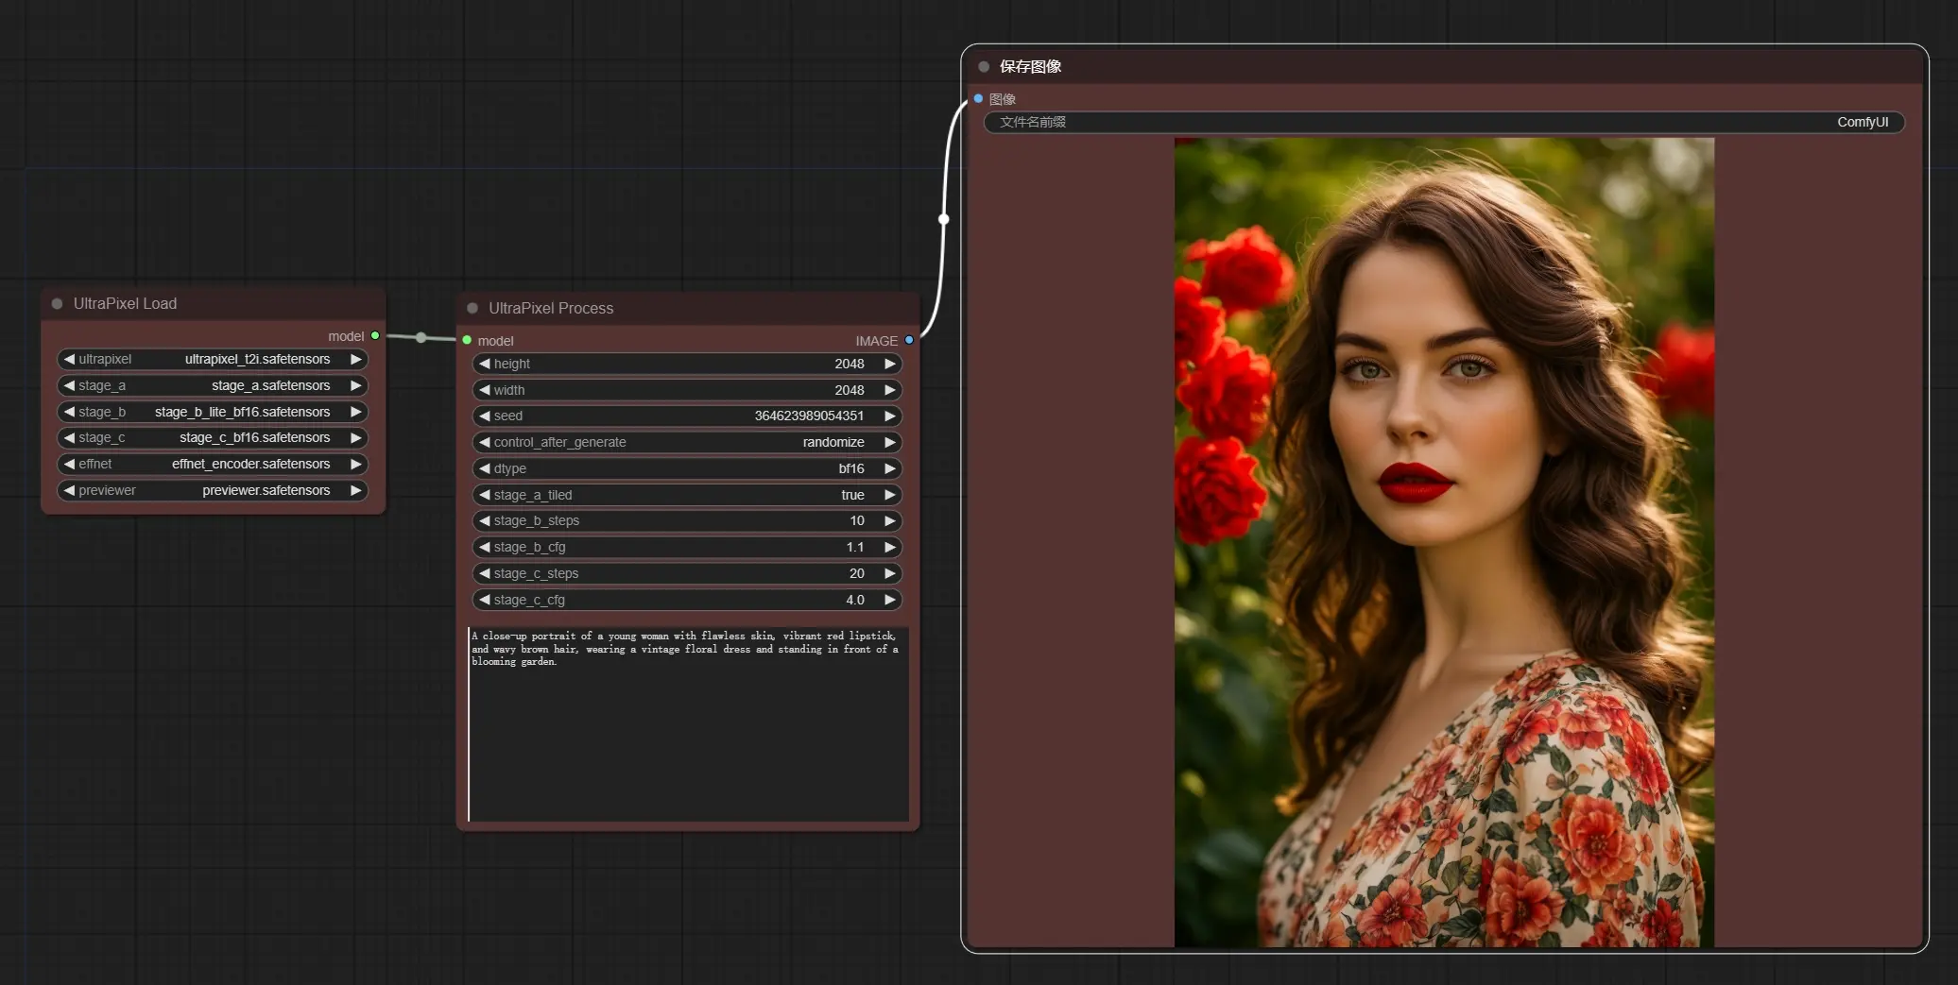
Task: Click the model output port on UltraPixel Load
Action: click(375, 335)
